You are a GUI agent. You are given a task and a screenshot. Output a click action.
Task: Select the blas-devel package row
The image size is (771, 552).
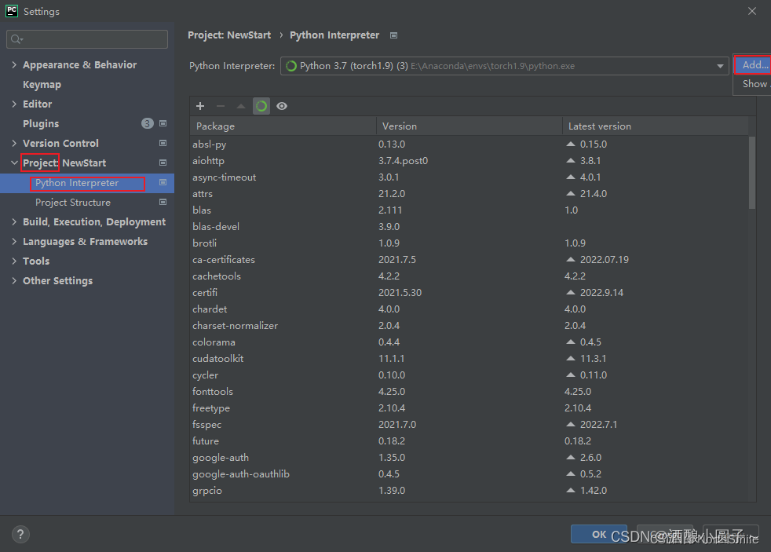pos(469,227)
